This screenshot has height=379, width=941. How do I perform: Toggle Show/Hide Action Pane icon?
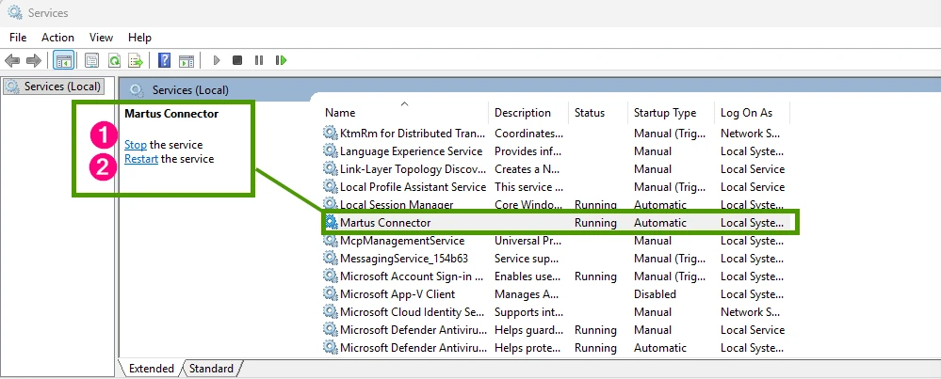(187, 60)
